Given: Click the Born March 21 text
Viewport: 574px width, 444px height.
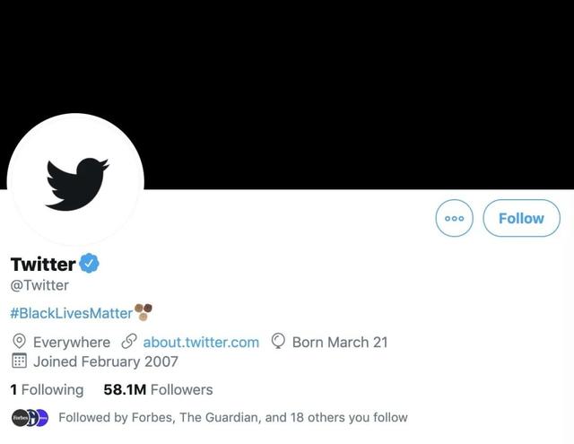Looking at the screenshot, I should point(340,342).
